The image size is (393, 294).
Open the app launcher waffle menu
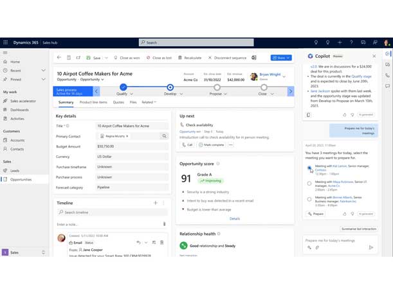[6, 42]
